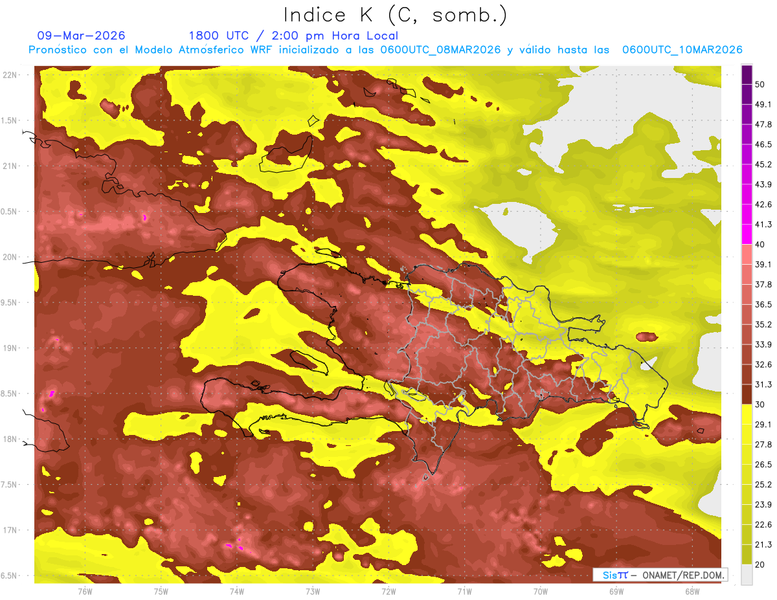777x600 pixels.
Task: Click the dark brown colorbar segment between 30 and 31.3
Action: 747,394
